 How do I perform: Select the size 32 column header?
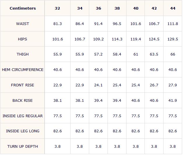(57, 8)
